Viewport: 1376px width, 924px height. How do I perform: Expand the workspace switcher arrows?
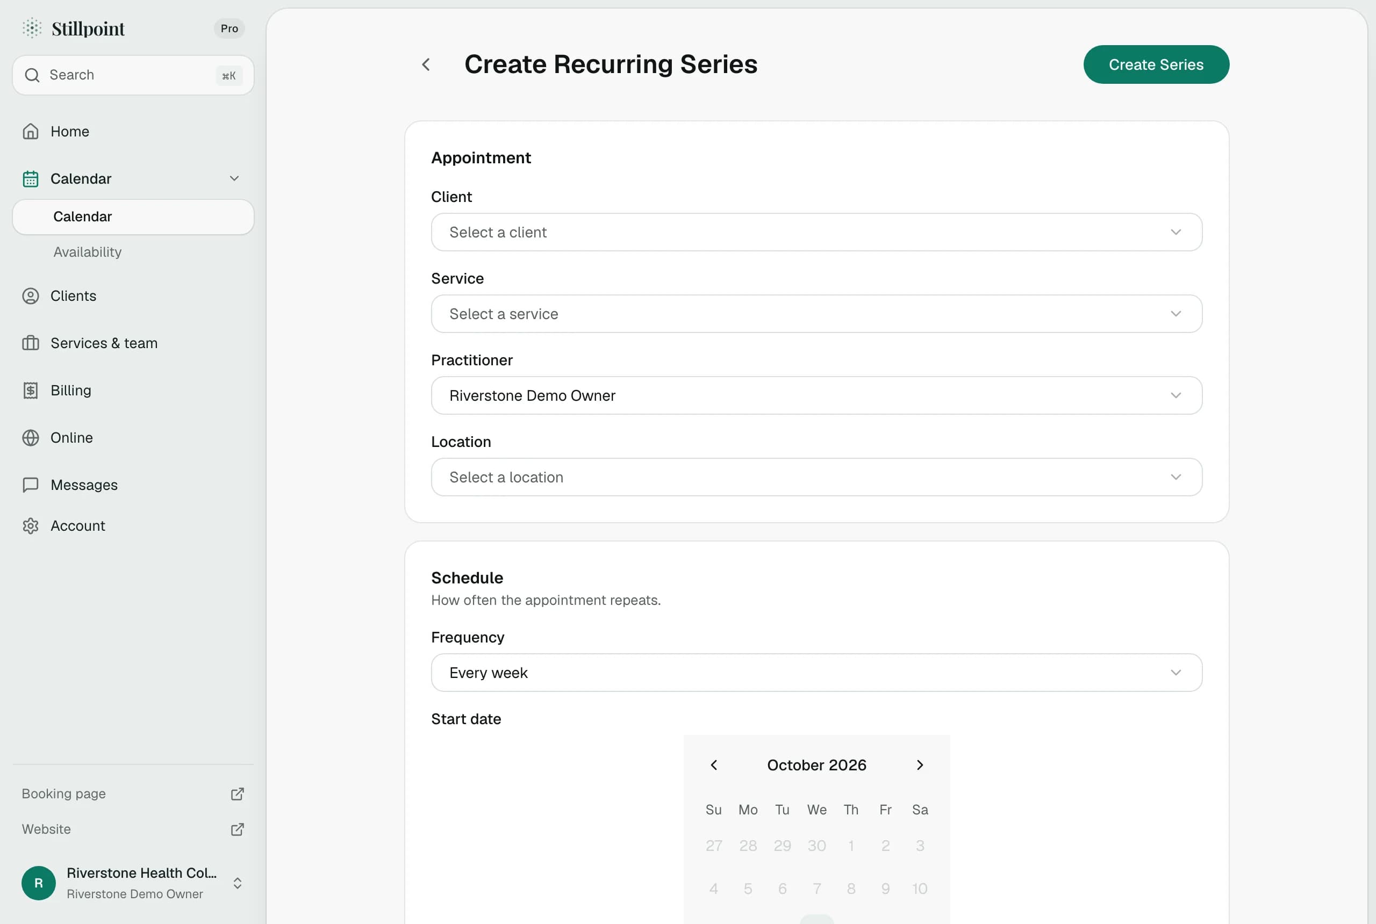[237, 883]
